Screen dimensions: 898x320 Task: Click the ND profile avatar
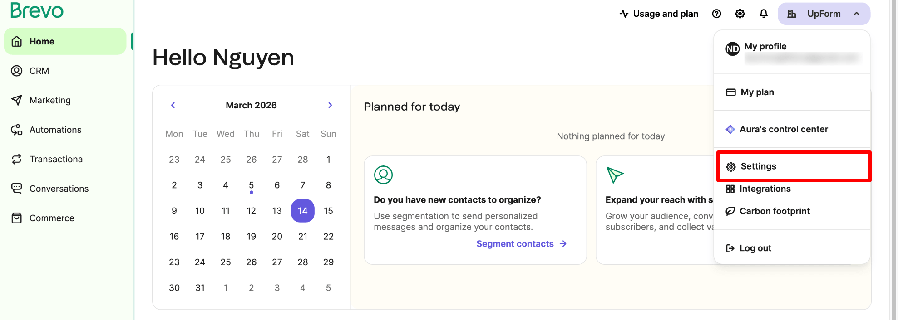tap(732, 48)
